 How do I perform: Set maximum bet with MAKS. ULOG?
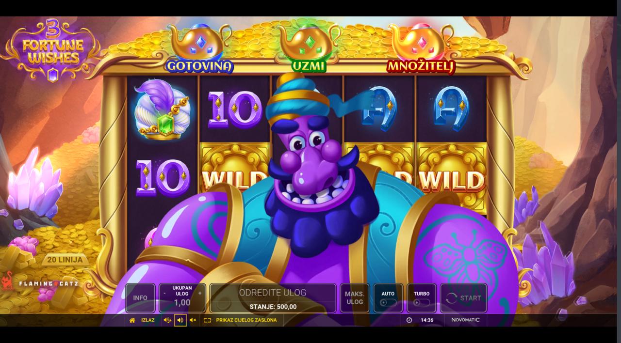coord(355,298)
